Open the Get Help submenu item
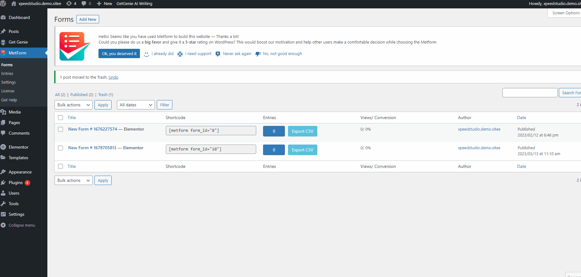This screenshot has width=581, height=277. pos(9,100)
